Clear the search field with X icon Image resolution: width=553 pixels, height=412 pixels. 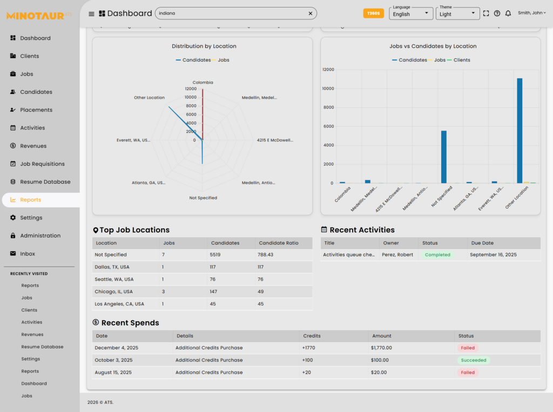[x=311, y=13]
